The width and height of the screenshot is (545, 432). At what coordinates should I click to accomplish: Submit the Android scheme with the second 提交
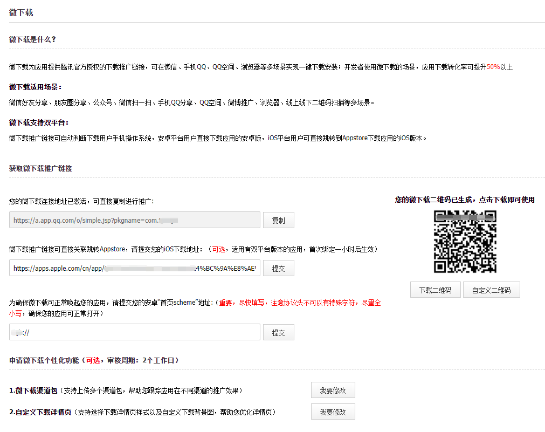278,332
